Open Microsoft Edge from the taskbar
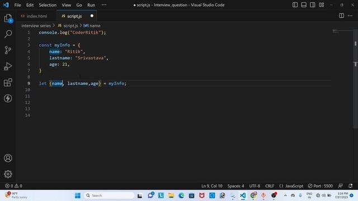 (x=181, y=195)
